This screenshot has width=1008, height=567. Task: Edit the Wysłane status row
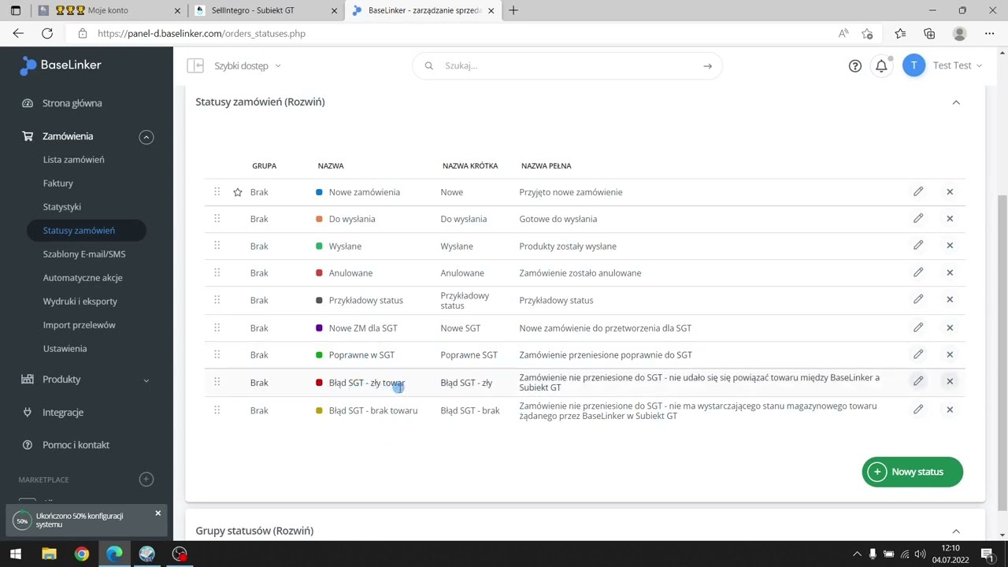[918, 246]
